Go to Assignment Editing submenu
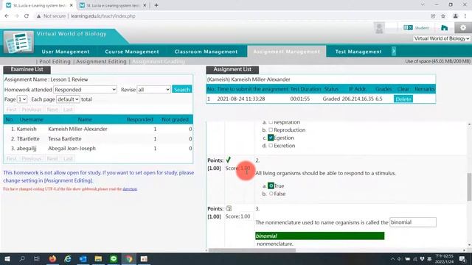 (x=101, y=61)
